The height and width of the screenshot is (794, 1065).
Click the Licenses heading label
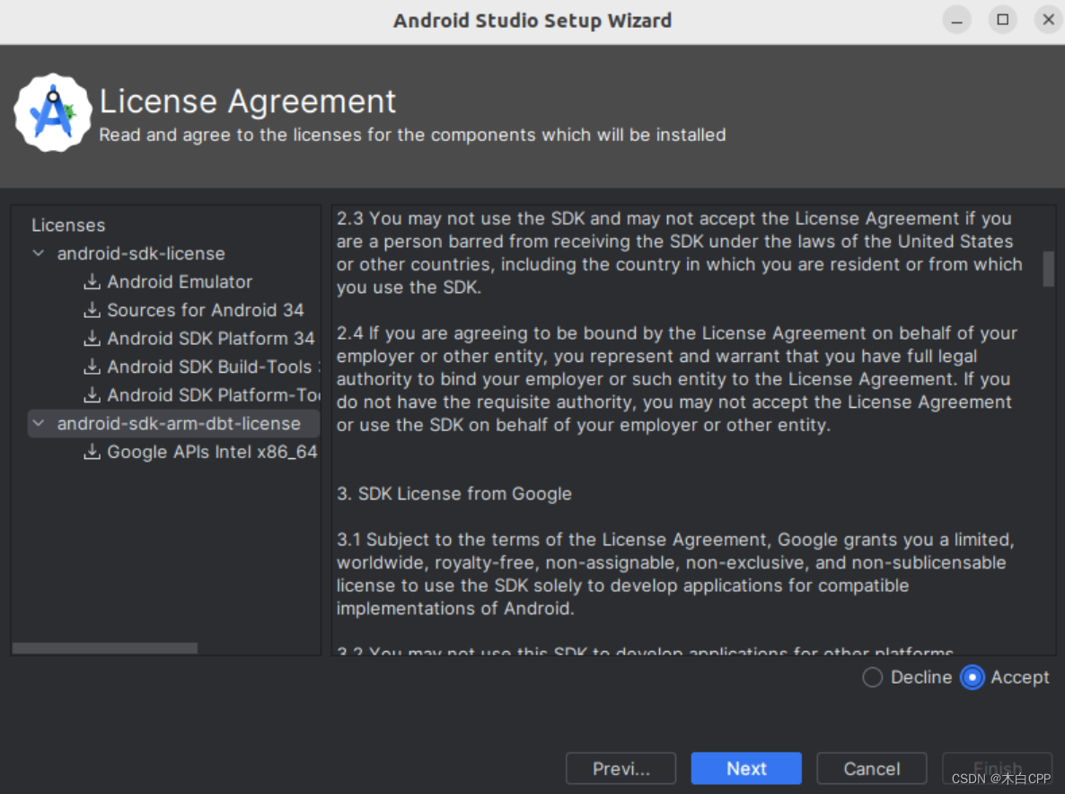pos(68,225)
